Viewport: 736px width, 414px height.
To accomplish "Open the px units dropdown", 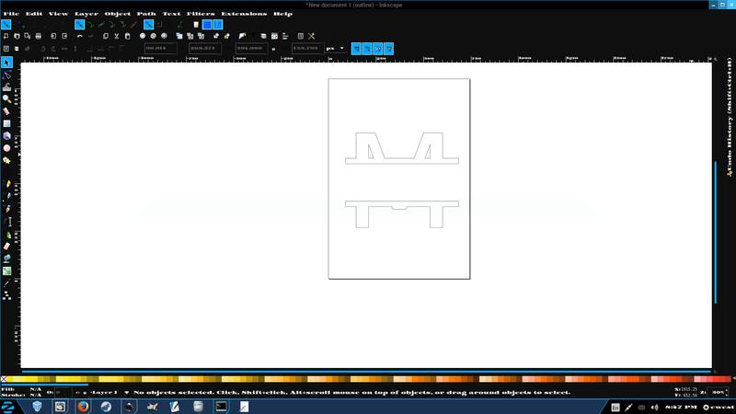I will 336,49.
